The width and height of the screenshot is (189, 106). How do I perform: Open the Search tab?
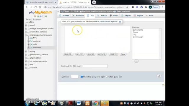102,16
